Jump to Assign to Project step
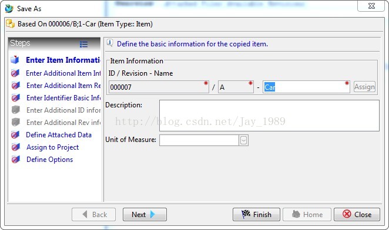This screenshot has height=230, width=389. [x=53, y=147]
